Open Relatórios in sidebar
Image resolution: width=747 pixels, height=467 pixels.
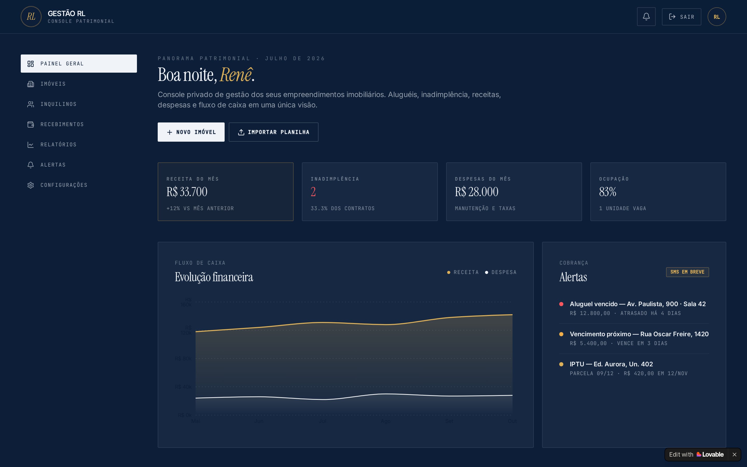click(79, 145)
